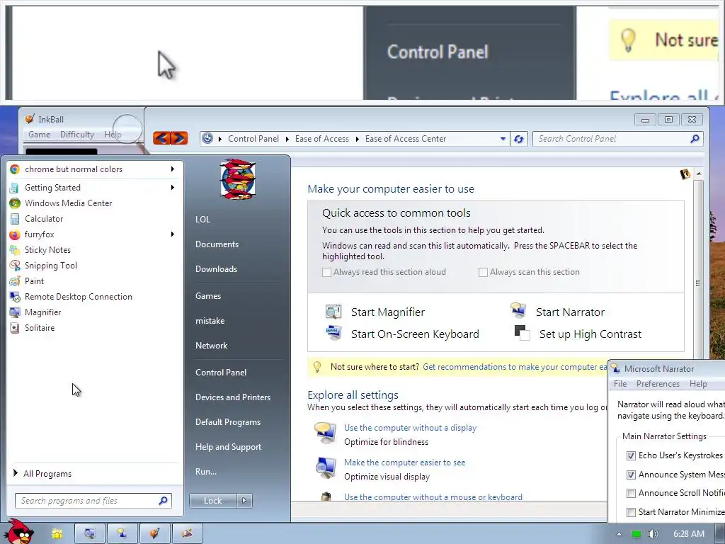Click the help icon at top right of the Control Panel page
This screenshot has height=544, width=725.
pos(685,174)
